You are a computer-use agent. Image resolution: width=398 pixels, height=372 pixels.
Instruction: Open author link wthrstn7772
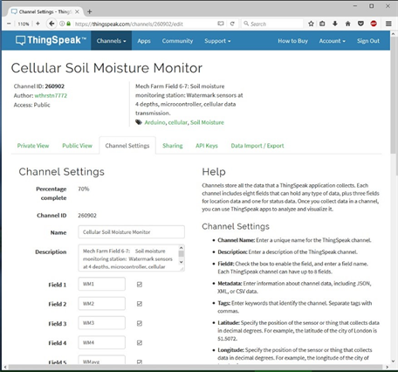(51, 95)
